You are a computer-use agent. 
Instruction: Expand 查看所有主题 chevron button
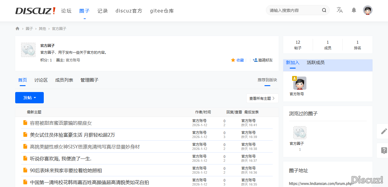[x=262, y=98]
